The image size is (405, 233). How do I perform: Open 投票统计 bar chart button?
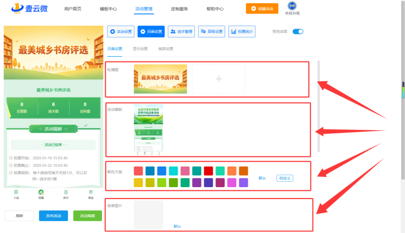point(242,31)
